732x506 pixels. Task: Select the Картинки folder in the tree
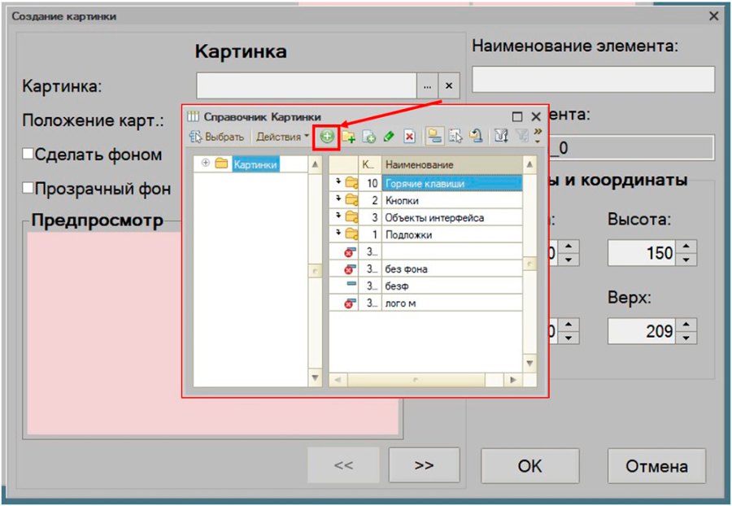[255, 164]
